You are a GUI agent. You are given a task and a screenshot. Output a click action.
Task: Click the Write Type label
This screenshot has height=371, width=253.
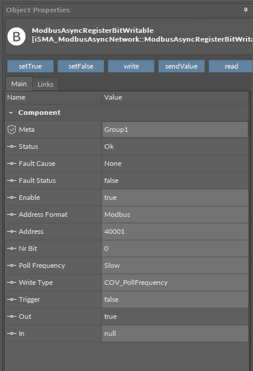(36, 282)
